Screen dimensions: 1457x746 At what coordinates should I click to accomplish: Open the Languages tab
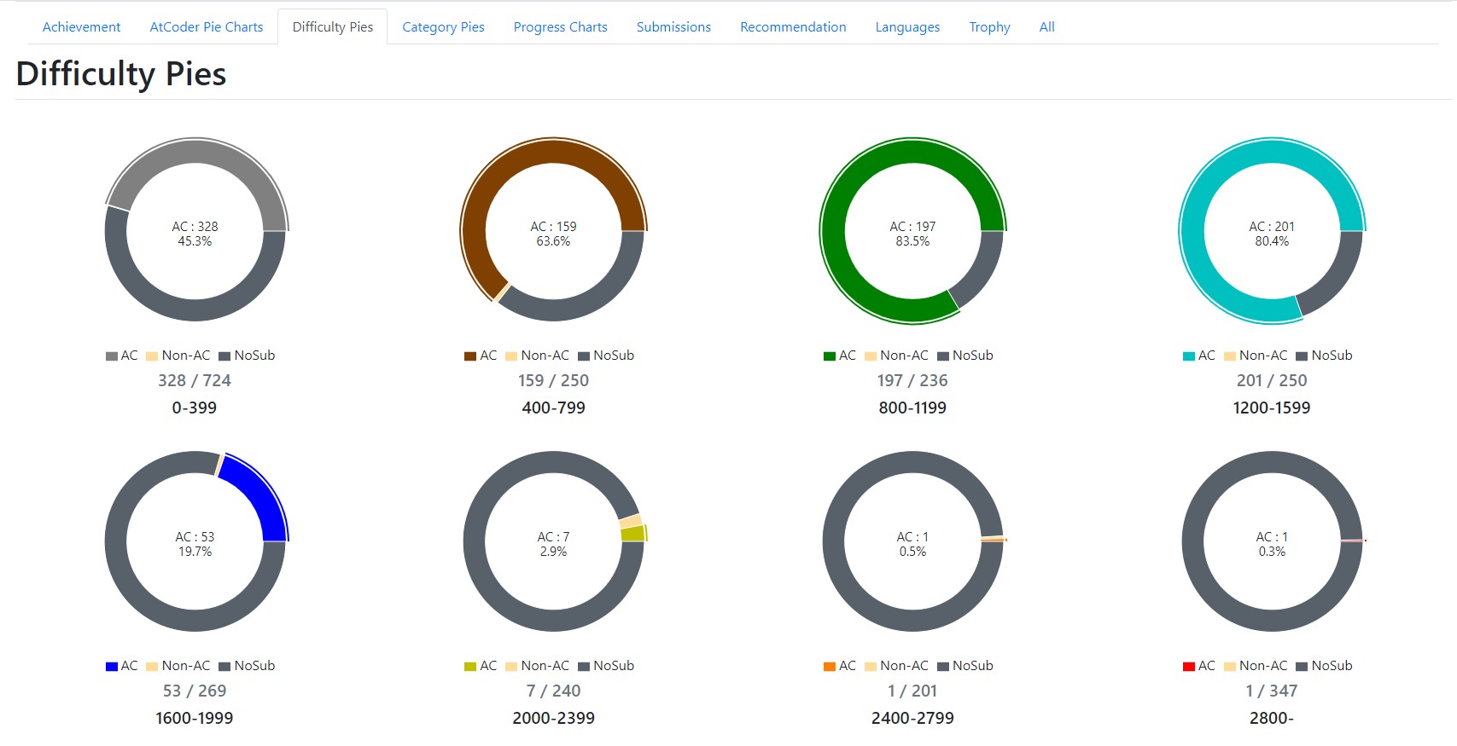click(907, 27)
